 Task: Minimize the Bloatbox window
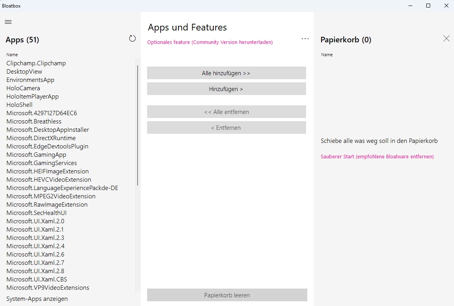410,6
